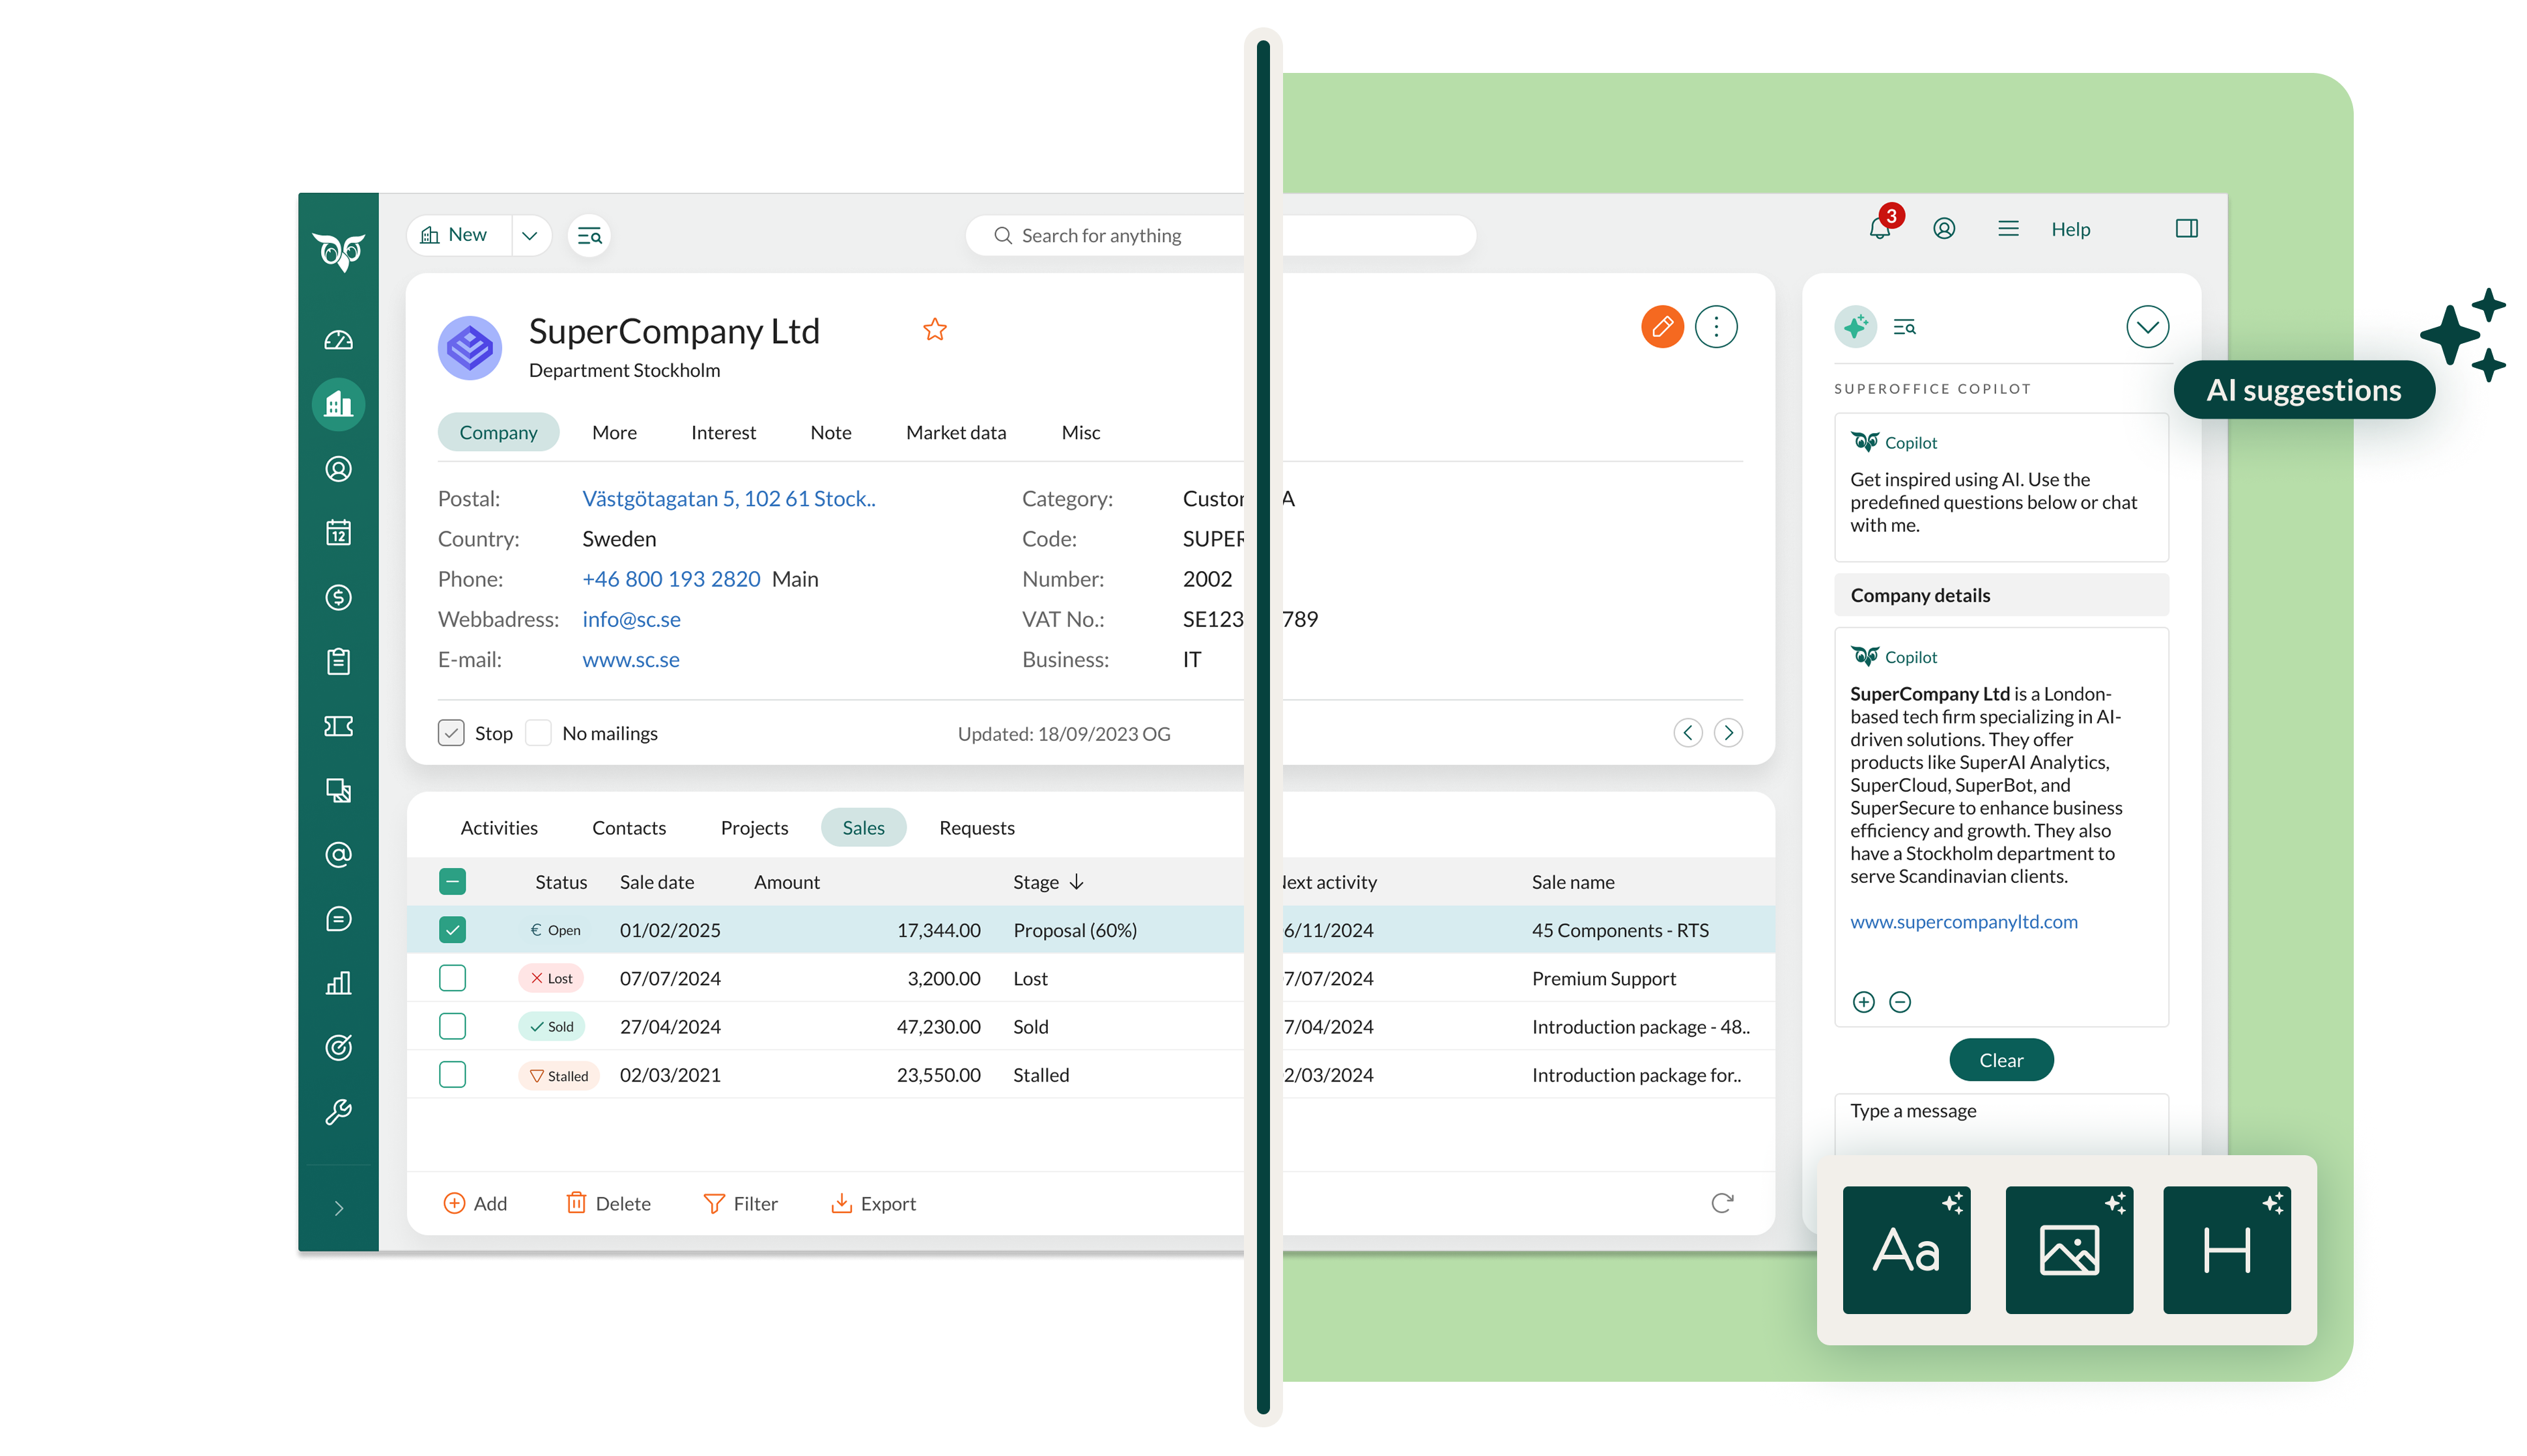The width and height of the screenshot is (2527, 1456).
Task: Click the orange edit pencil on company card
Action: point(1662,326)
